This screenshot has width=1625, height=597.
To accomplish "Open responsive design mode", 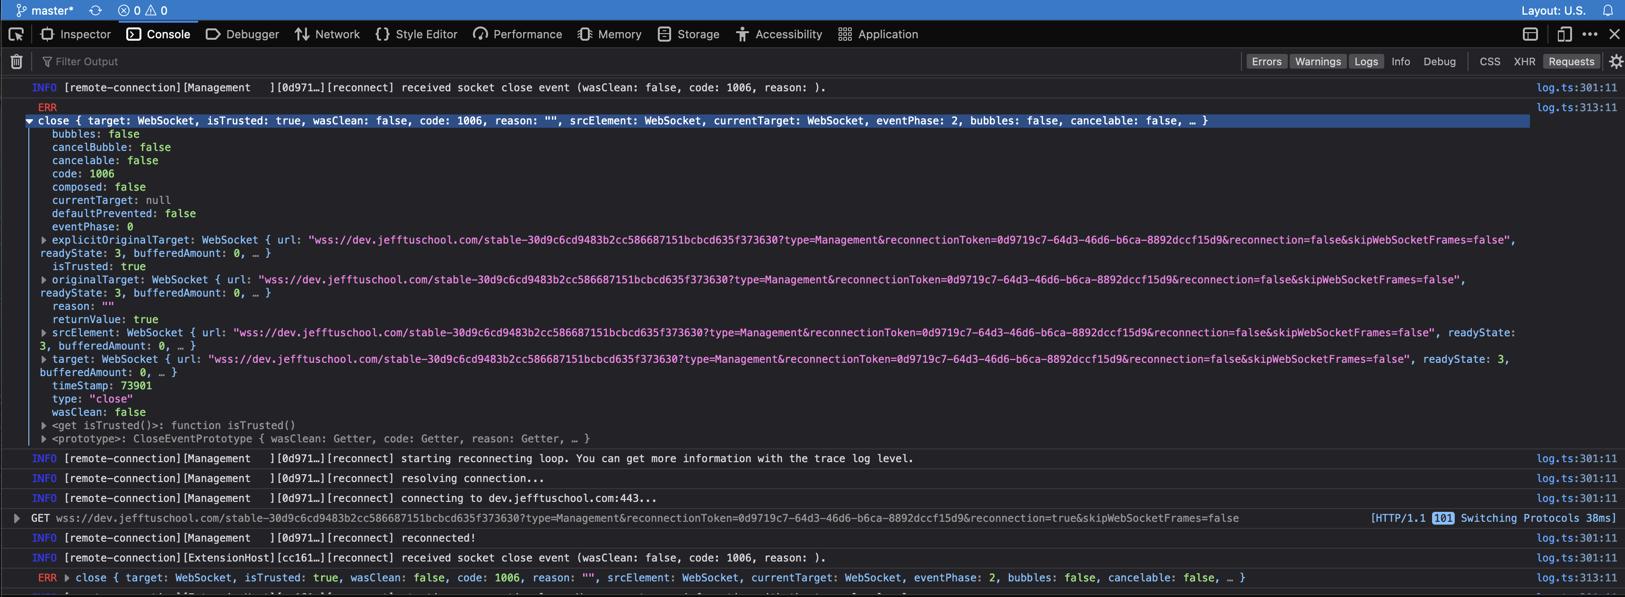I will click(1564, 34).
